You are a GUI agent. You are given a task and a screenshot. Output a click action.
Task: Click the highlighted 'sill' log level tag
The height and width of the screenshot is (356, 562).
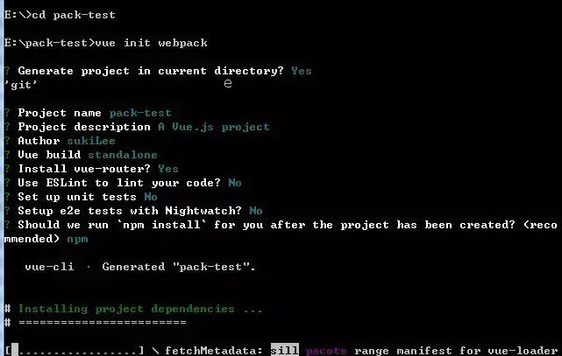(x=285, y=350)
